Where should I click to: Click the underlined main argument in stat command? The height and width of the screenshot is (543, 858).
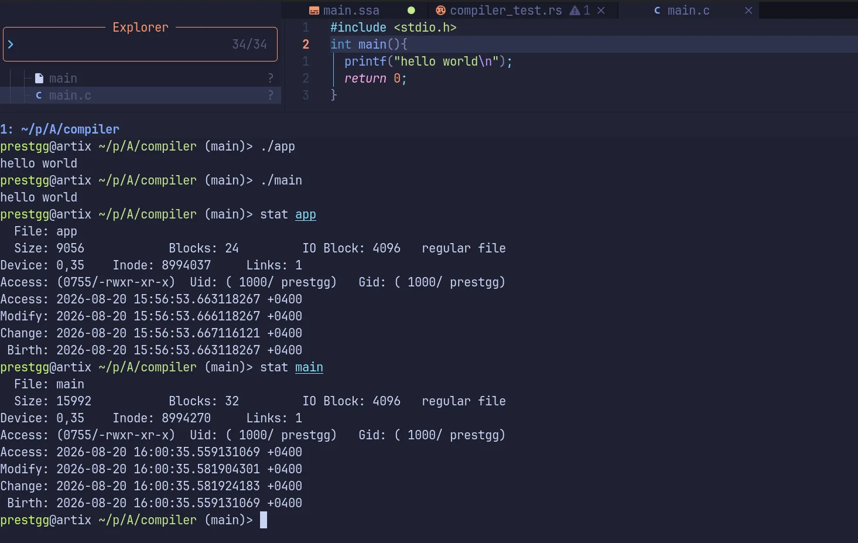pos(309,367)
